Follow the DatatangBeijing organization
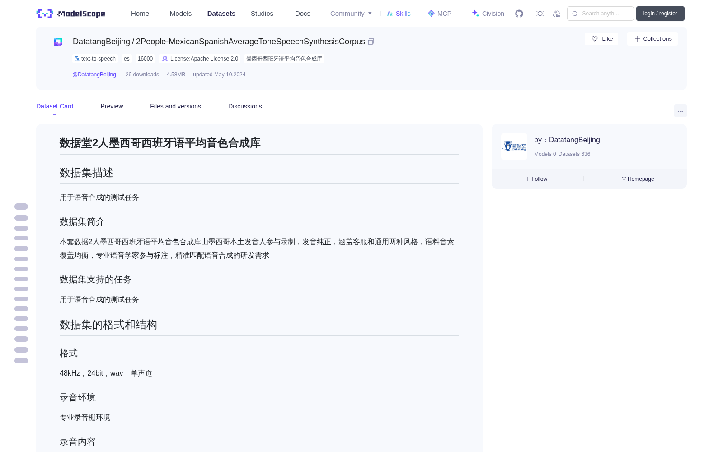This screenshot has height=452, width=723. (536, 179)
